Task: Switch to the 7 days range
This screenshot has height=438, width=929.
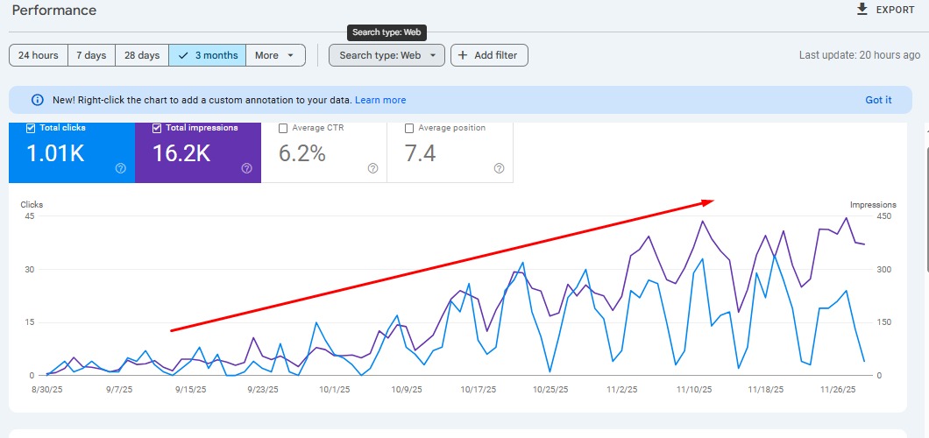Action: [x=91, y=55]
